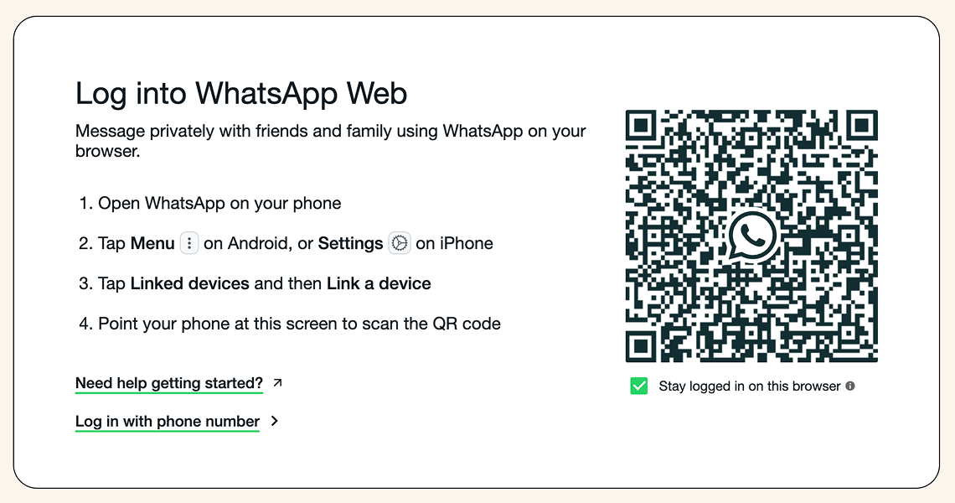Image resolution: width=955 pixels, height=503 pixels.
Task: Click the Android Menu three-dots icon
Action: click(x=189, y=243)
